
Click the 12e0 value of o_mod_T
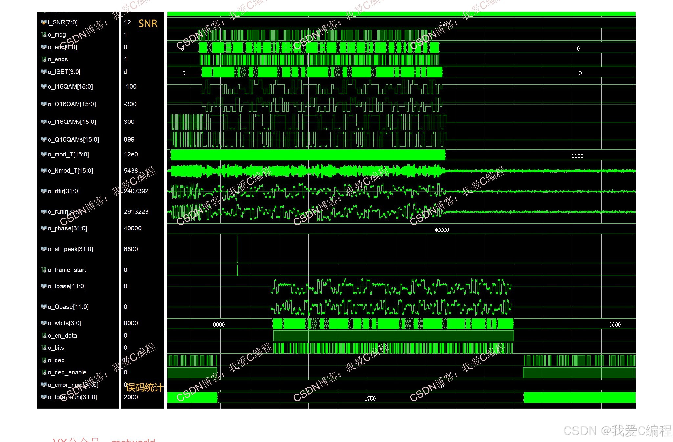[131, 154]
